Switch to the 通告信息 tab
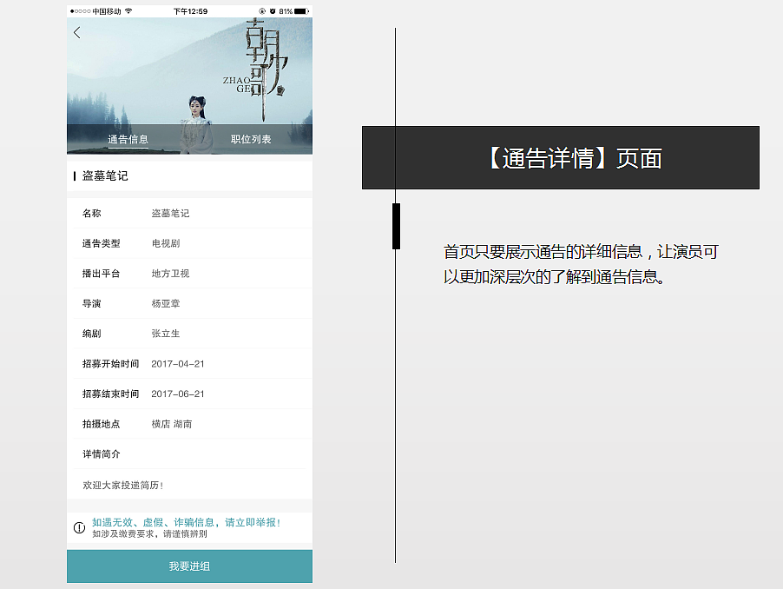Viewport: 783px width, 589px height. tap(128, 139)
